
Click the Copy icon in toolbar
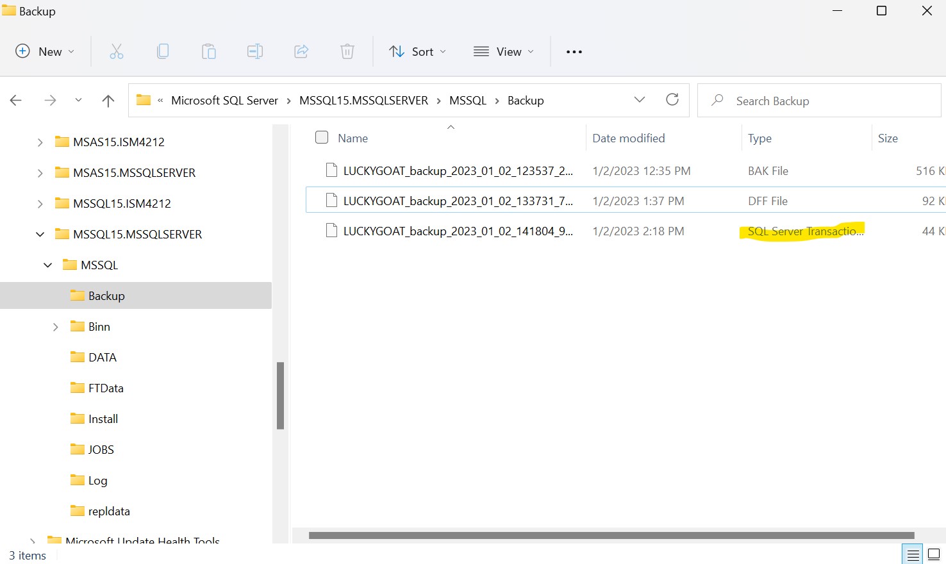click(163, 52)
